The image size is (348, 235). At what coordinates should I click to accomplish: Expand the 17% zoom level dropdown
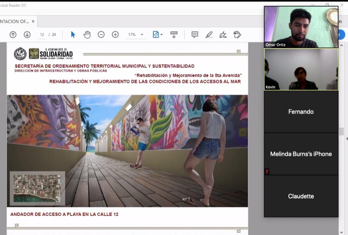pos(142,35)
